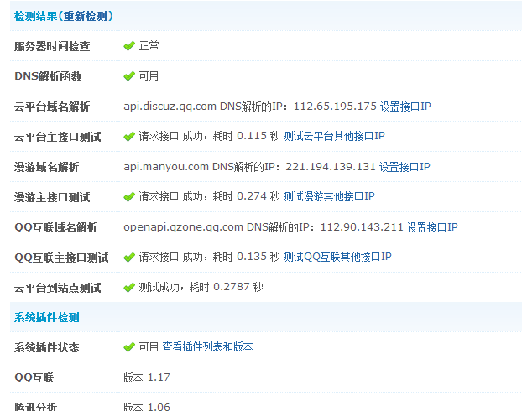Click 测试云平台其他接口IP link

[334, 136]
